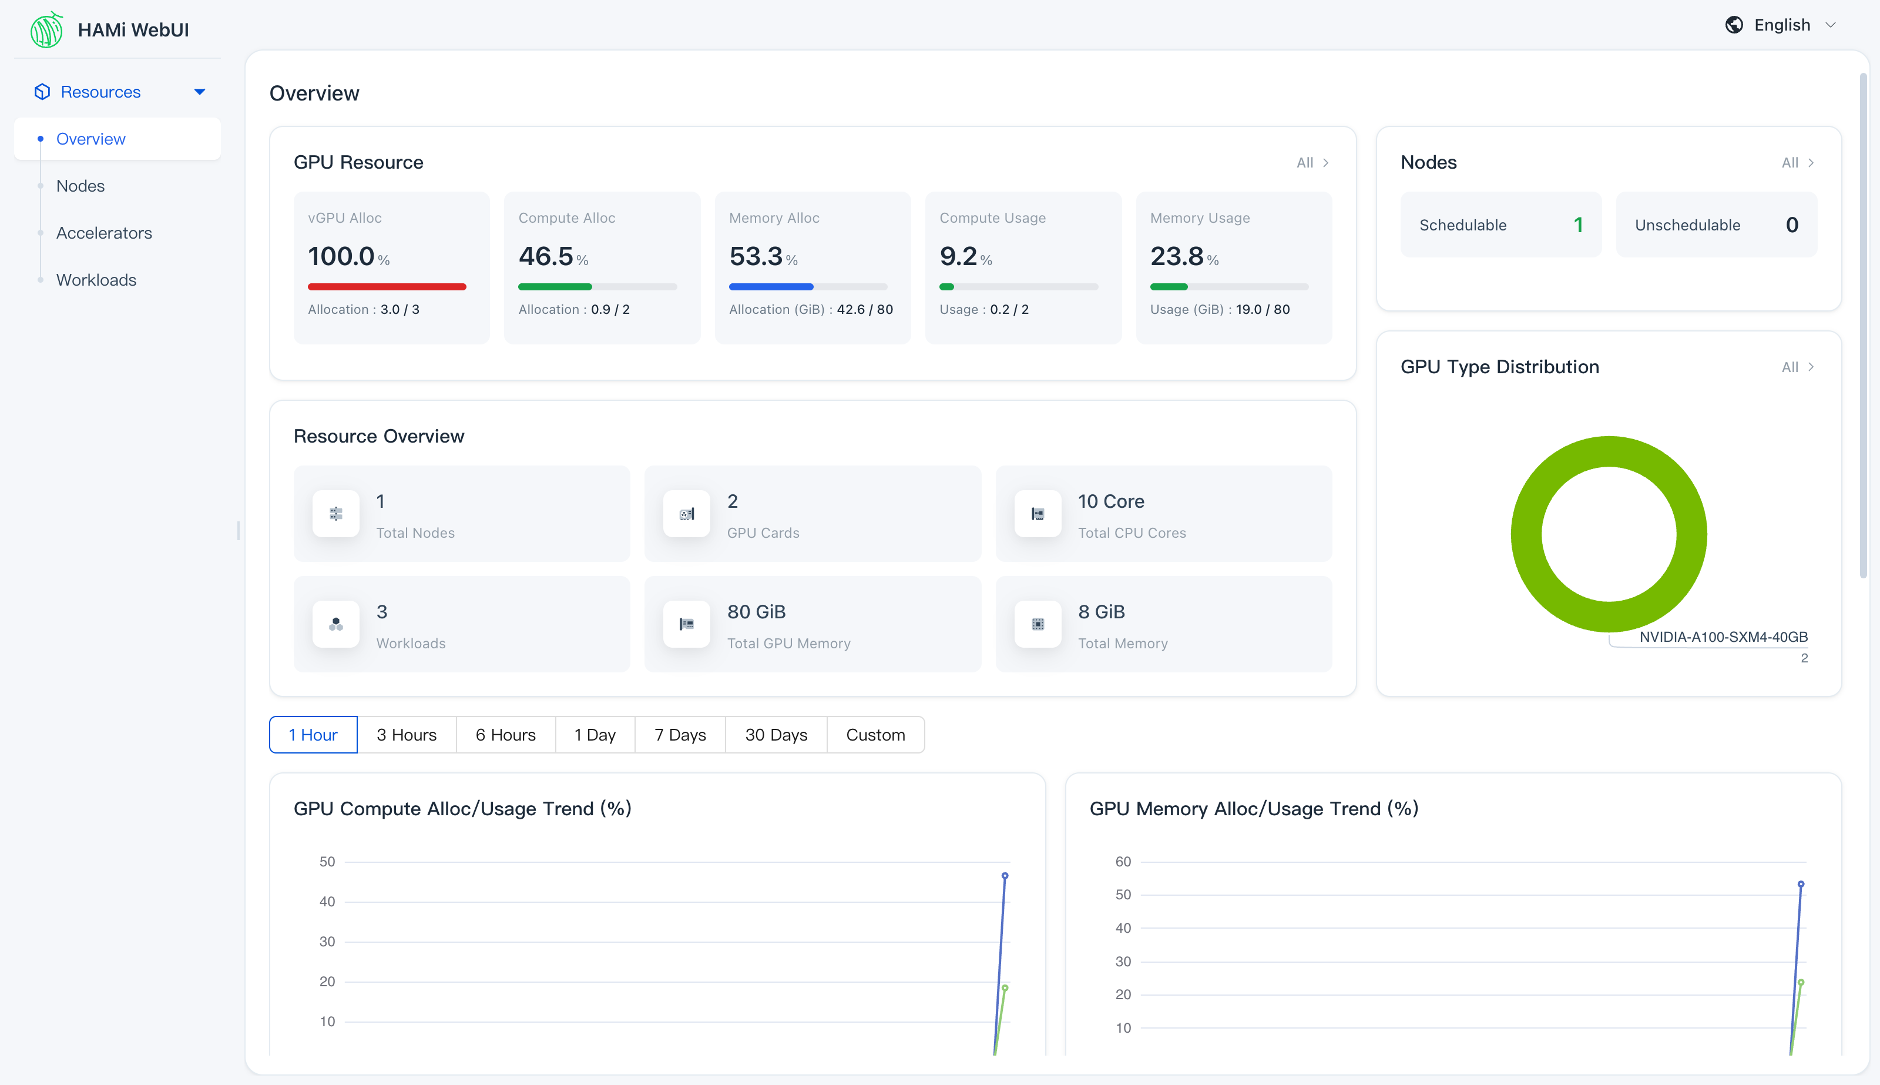
Task: Open the Overview sidebar item
Action: coord(117,139)
